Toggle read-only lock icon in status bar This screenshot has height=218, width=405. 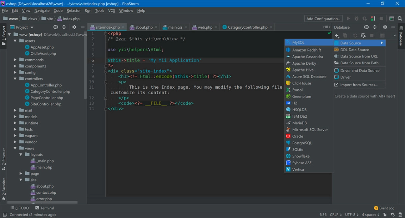click(385, 215)
